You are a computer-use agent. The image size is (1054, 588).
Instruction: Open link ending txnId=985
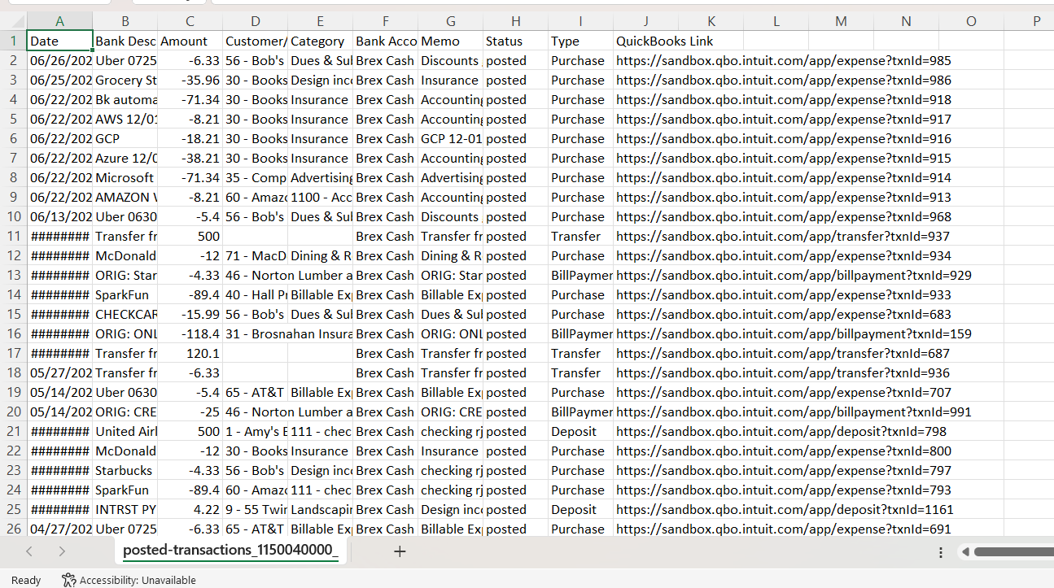coord(783,60)
